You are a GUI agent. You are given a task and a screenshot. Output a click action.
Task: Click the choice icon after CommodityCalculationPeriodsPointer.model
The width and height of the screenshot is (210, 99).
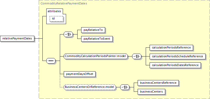pyautogui.click(x=137, y=56)
